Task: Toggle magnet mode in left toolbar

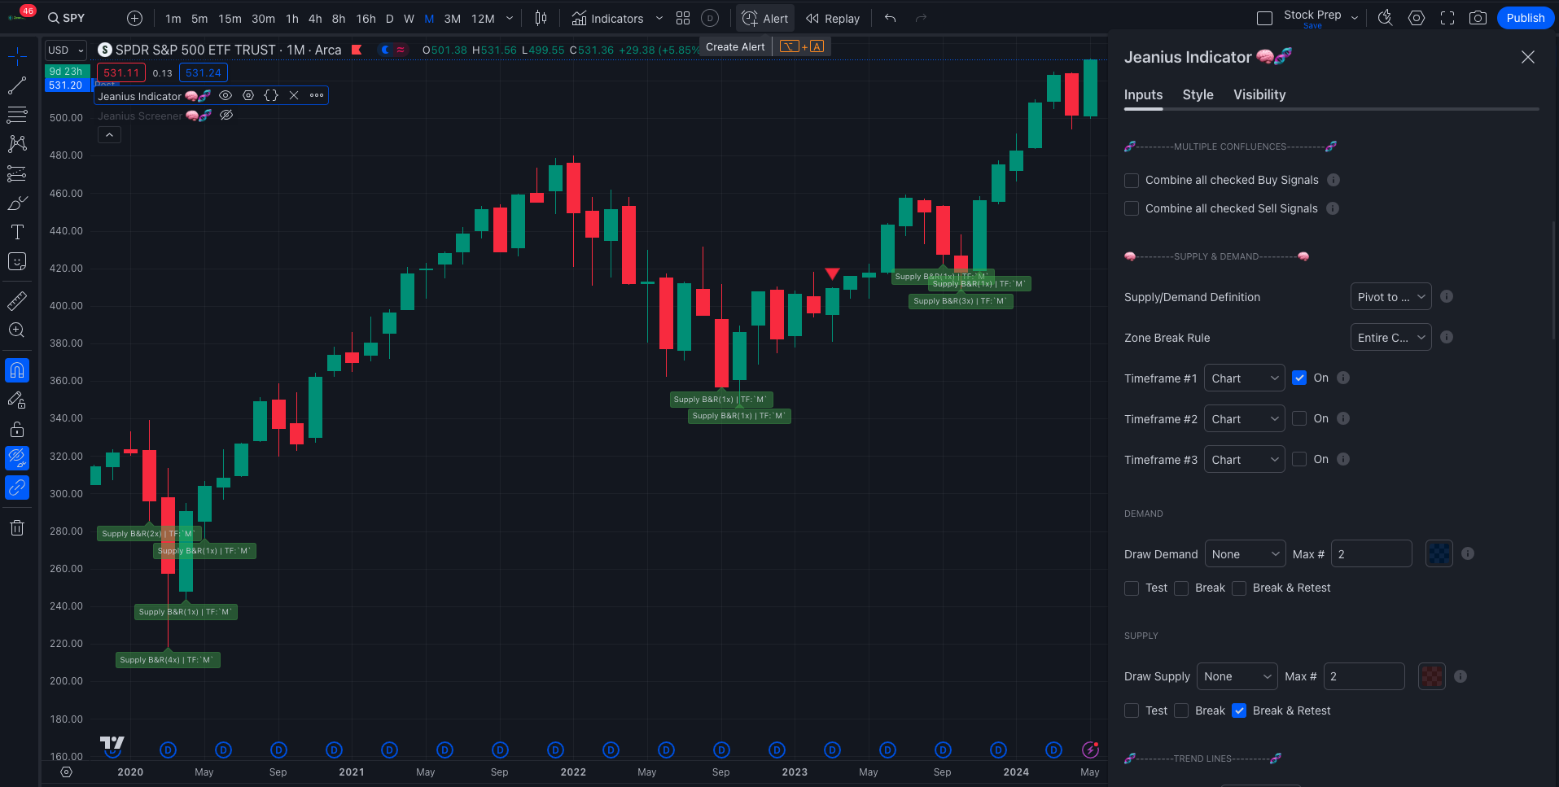Action: 17,370
